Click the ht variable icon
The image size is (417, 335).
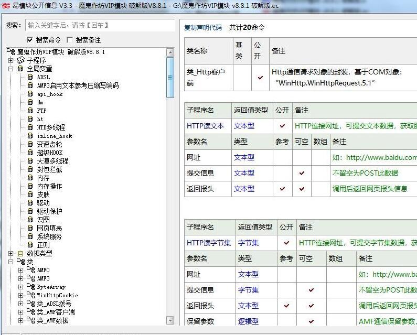[x=30, y=119]
